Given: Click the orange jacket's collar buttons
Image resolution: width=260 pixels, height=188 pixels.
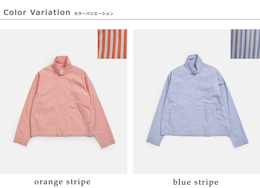Looking at the screenshot, I should coord(62,72).
